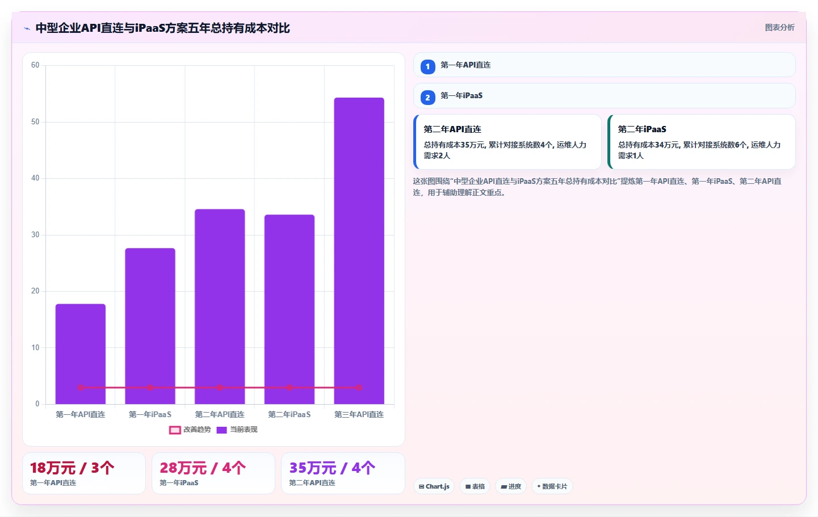
Task: Click the y-axis value 20
Action: point(35,291)
